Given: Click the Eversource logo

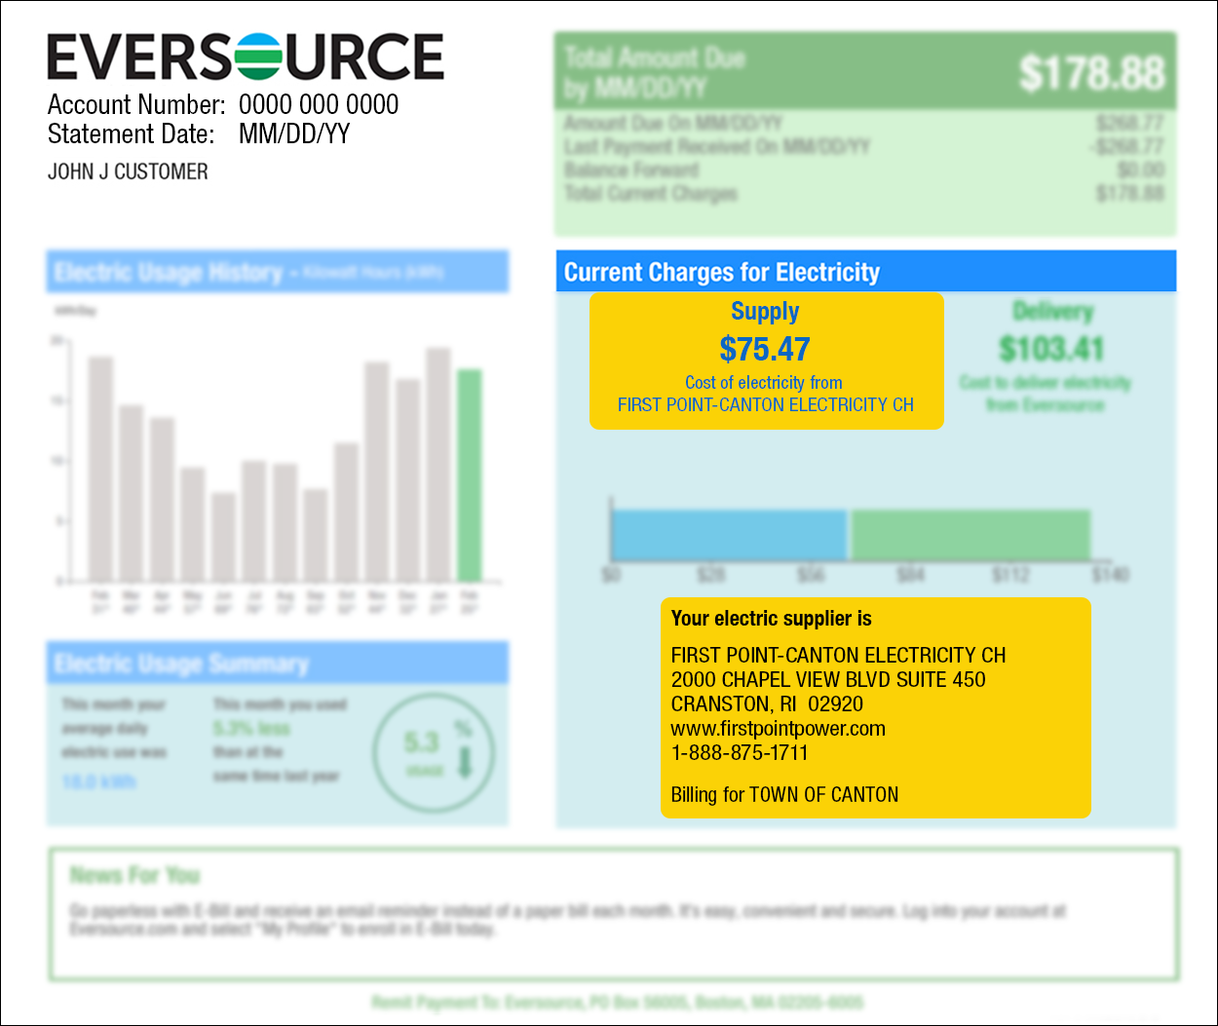Looking at the screenshot, I should point(246,57).
